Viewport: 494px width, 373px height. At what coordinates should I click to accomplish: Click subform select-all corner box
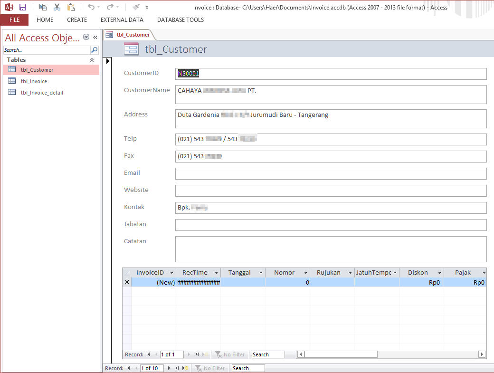(x=127, y=273)
